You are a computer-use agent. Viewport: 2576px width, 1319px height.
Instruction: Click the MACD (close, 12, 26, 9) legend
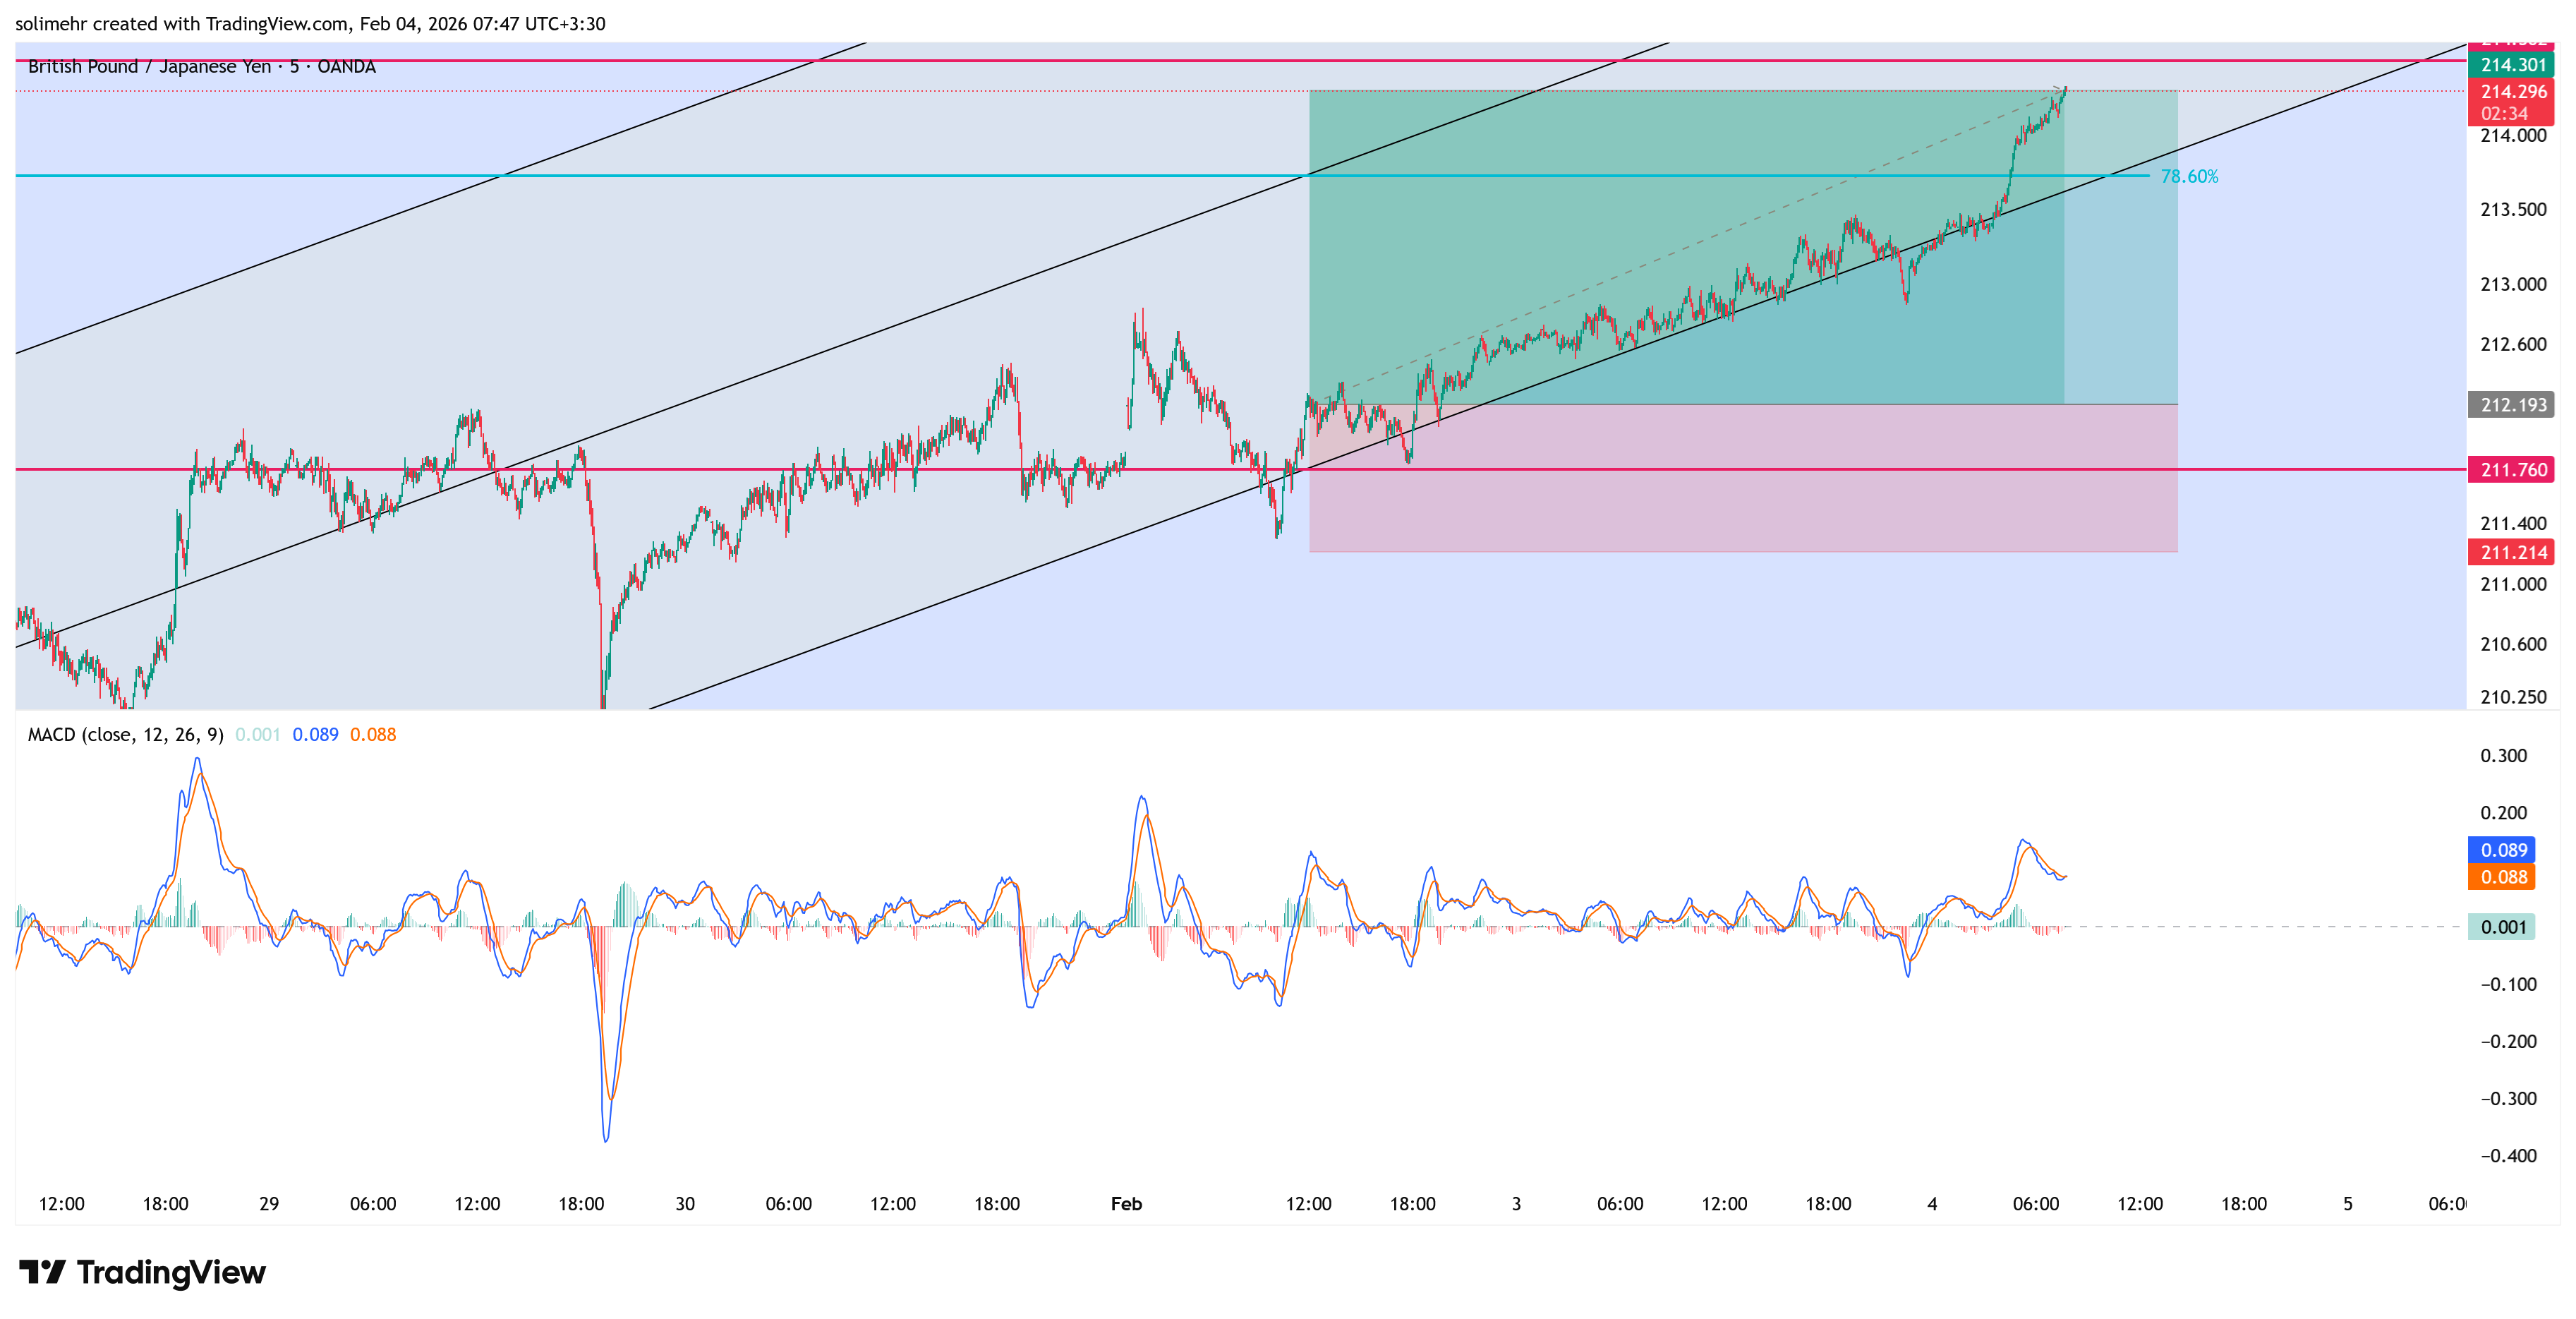point(125,734)
